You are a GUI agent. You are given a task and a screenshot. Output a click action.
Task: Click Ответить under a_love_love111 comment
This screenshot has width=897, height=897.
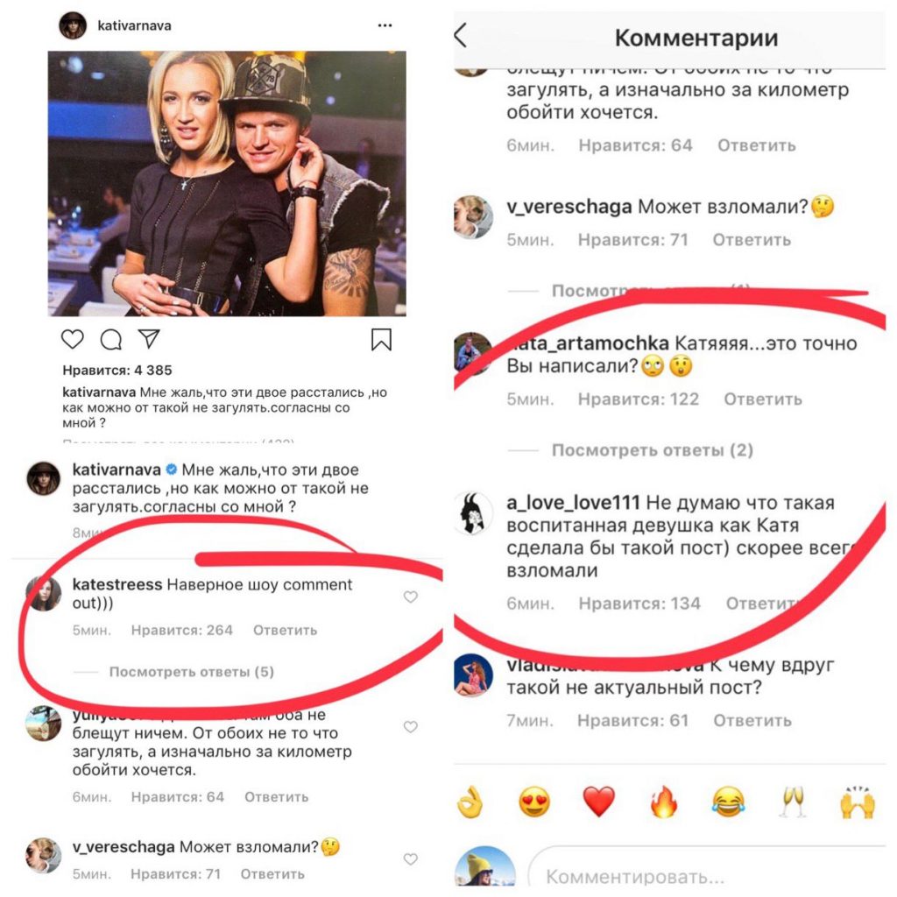click(764, 604)
